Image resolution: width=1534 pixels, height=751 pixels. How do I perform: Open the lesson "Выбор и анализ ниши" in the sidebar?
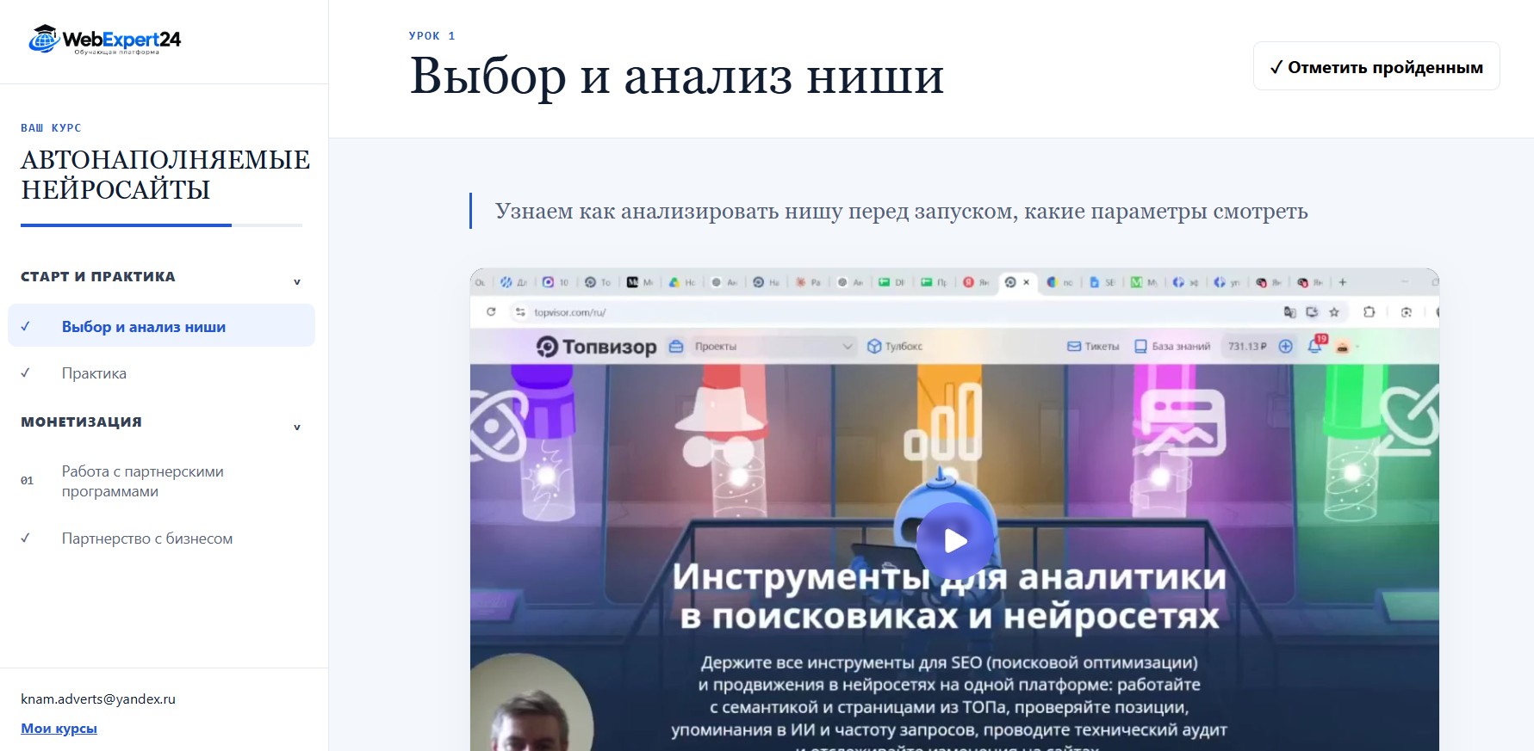[x=161, y=326]
